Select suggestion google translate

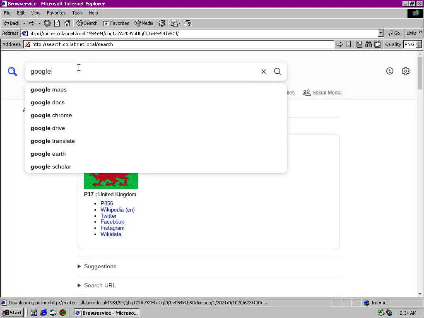tap(156, 141)
